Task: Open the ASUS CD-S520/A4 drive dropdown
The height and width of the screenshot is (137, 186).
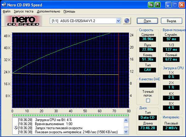Action: 118,21
